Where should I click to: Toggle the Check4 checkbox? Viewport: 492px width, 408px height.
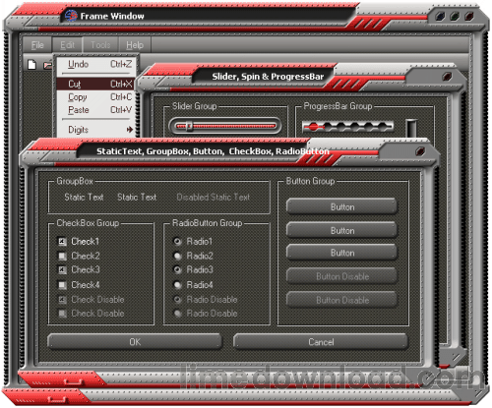[x=62, y=285]
